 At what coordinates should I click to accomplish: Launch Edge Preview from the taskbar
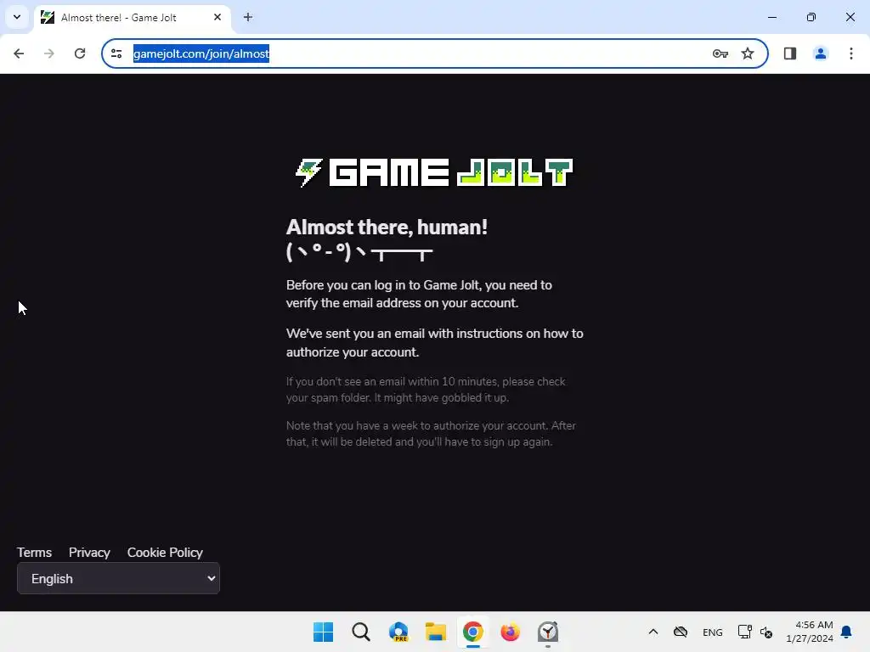tap(398, 632)
